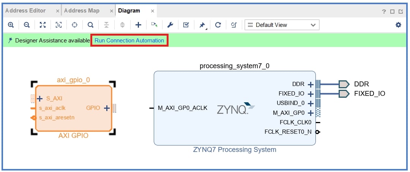Image resolution: width=410 pixels, height=172 pixels.
Task: Expand the DDR interface on processing_system7_0
Action: tap(311, 84)
